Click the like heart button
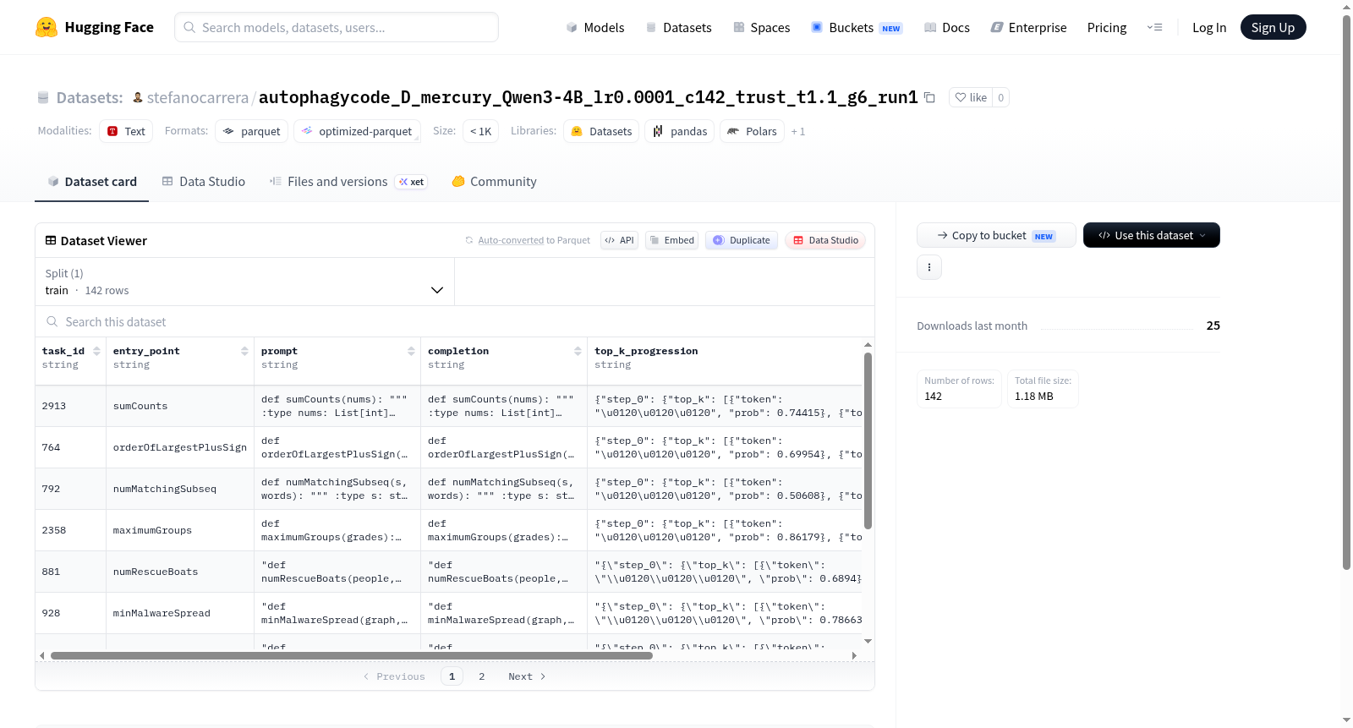The height and width of the screenshot is (728, 1353). (x=971, y=97)
